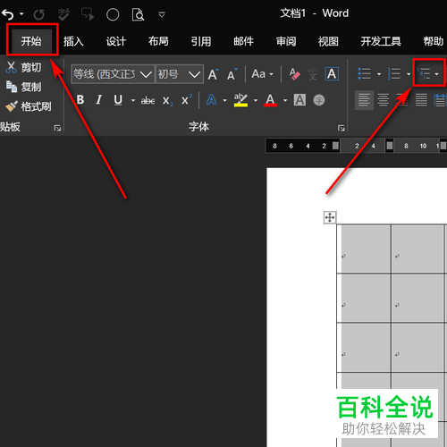Click the top row second column table cell
Image resolution: width=447 pixels, height=447 pixels.
(x=418, y=249)
